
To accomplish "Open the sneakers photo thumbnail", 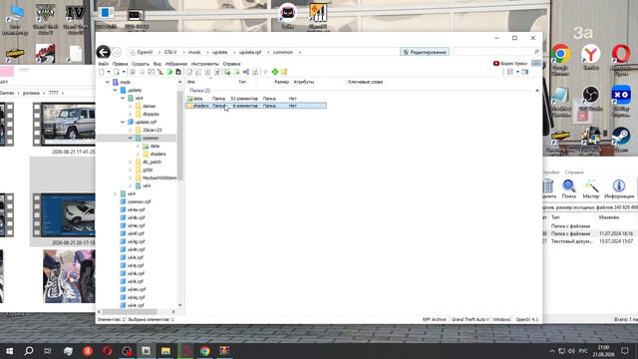I will 69,276.
